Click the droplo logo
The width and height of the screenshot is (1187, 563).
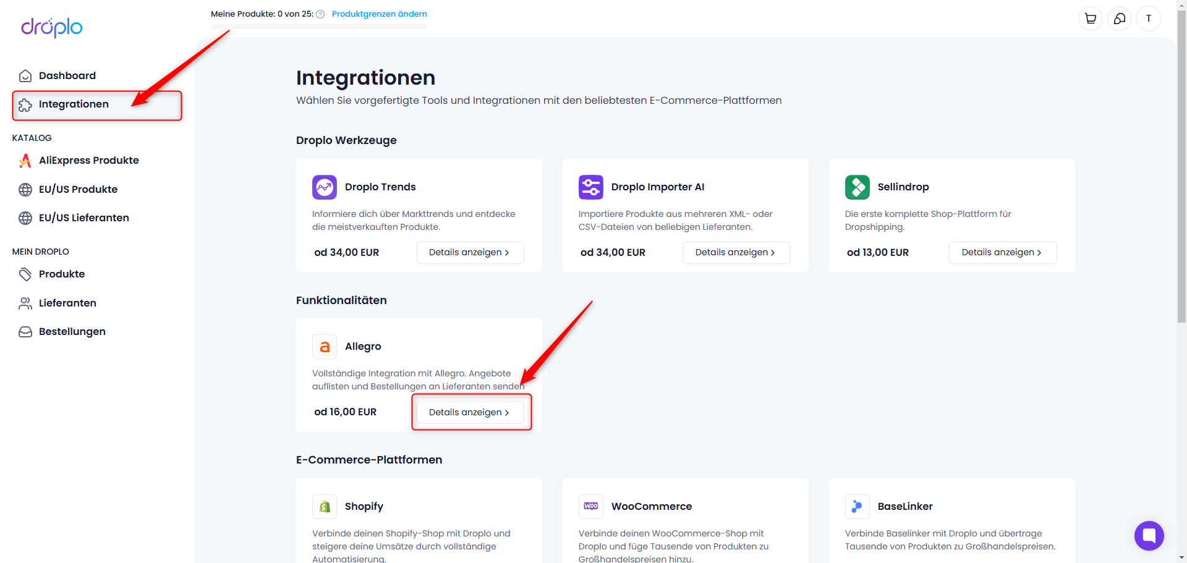coord(52,27)
